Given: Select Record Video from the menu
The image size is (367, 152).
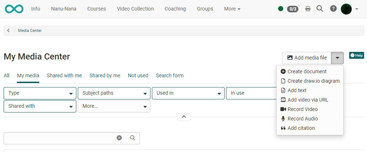Looking at the screenshot, I should (302, 109).
